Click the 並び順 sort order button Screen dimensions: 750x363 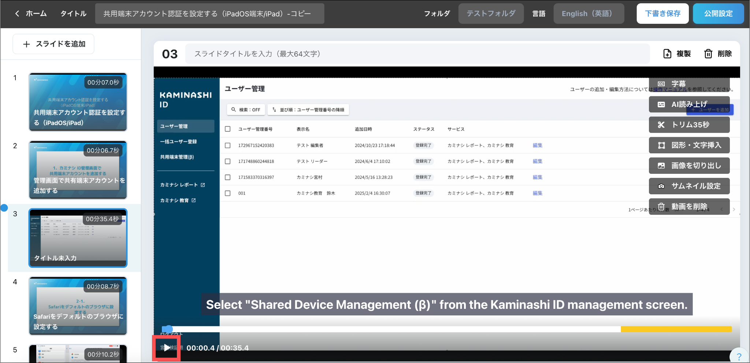[308, 110]
